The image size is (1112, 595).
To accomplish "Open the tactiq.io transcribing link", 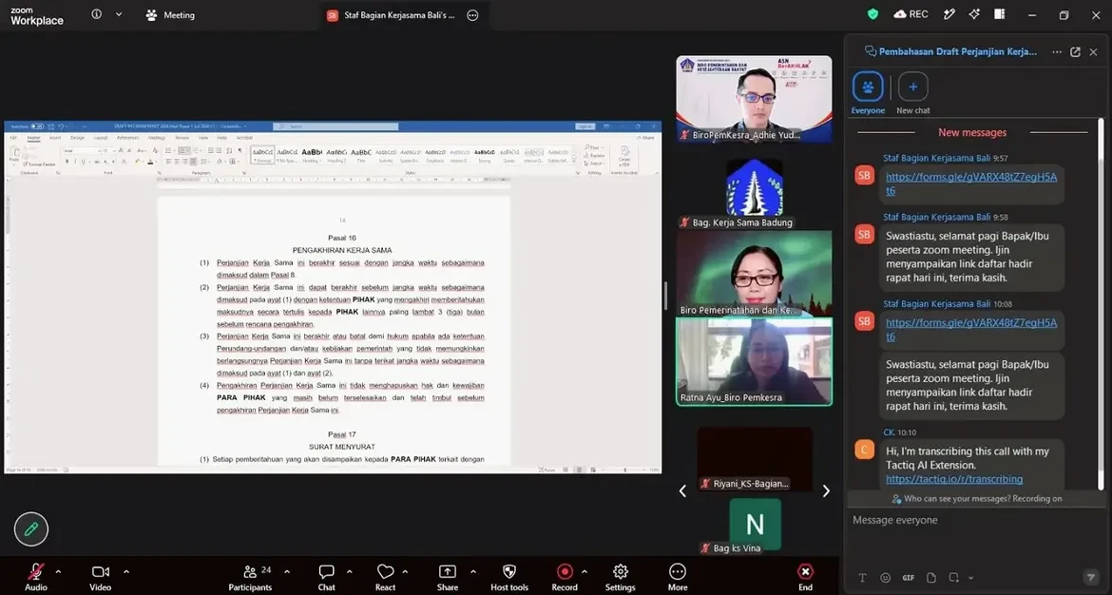I will click(x=954, y=479).
